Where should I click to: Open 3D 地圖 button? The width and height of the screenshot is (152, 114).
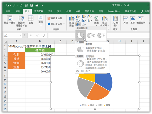[x=115, y=21]
